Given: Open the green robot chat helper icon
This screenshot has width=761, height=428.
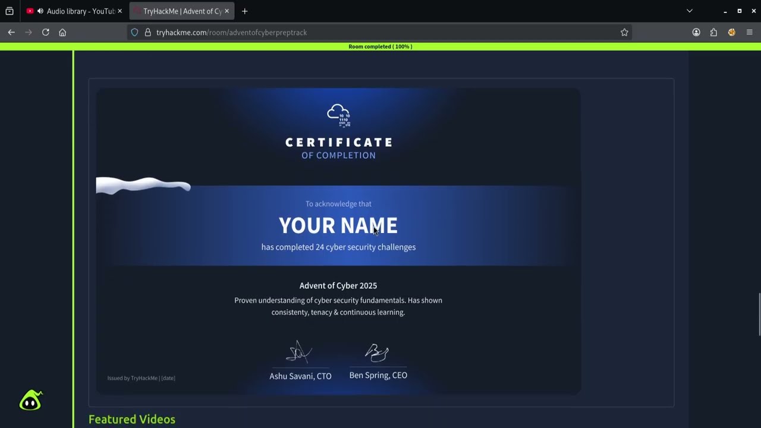Looking at the screenshot, I should [31, 401].
